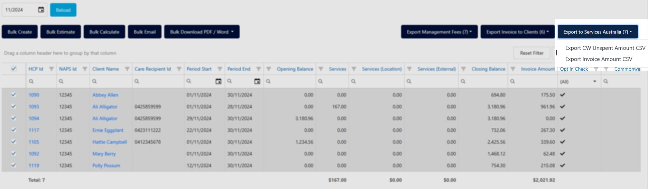Open the calendar picker beside 11/2024
This screenshot has width=648, height=189.
[41, 10]
